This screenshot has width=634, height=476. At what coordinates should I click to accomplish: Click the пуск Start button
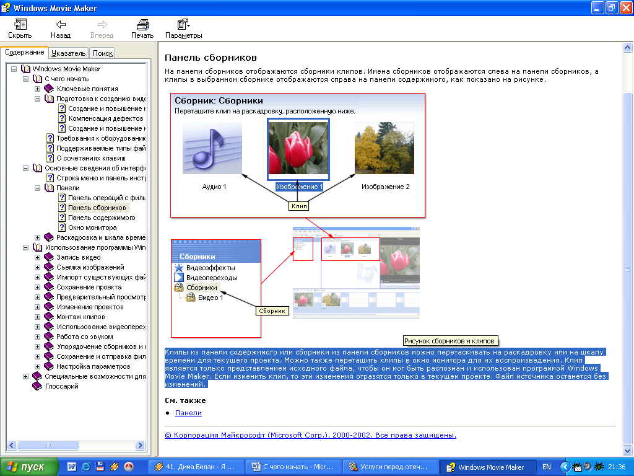pyautogui.click(x=29, y=467)
